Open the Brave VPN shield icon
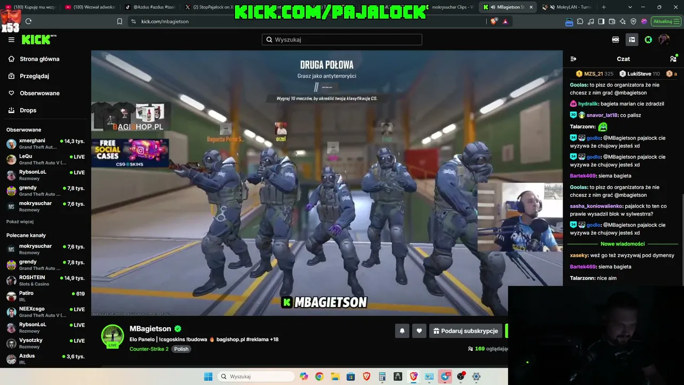Screen dimensions: 684x385 point(633,21)
